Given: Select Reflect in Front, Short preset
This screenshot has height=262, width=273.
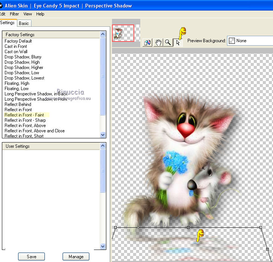Looking at the screenshot, I should click(x=24, y=136).
